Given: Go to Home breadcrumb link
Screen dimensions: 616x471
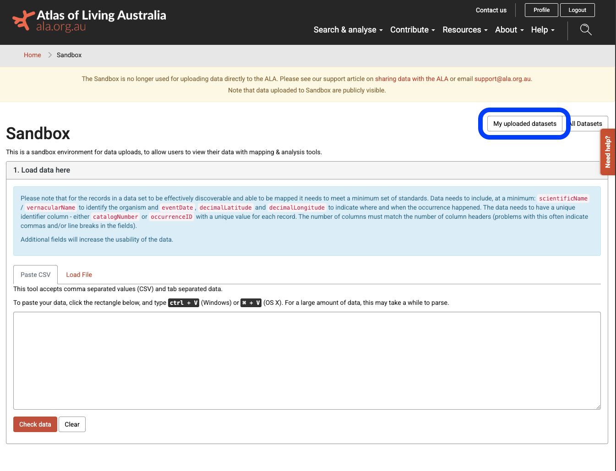Looking at the screenshot, I should [33, 55].
